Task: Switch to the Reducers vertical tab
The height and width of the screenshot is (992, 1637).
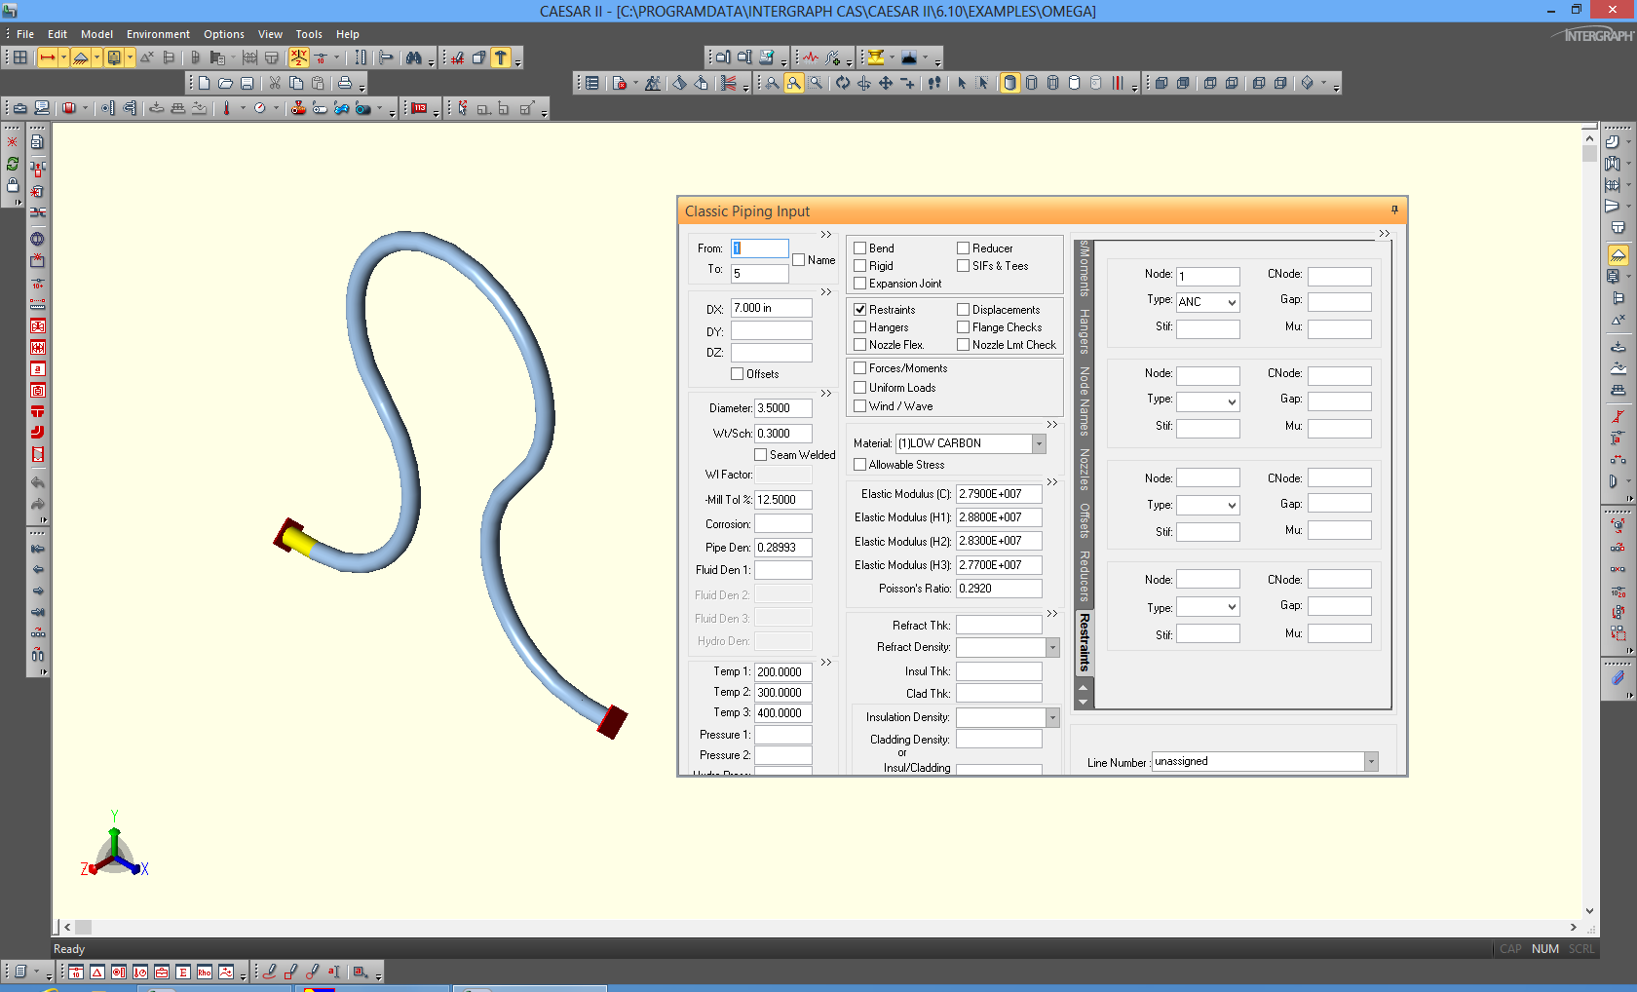Action: point(1084,576)
